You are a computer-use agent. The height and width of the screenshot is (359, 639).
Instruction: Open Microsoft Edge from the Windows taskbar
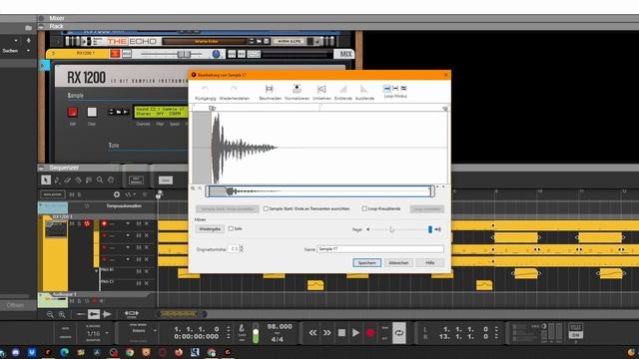coord(64,352)
